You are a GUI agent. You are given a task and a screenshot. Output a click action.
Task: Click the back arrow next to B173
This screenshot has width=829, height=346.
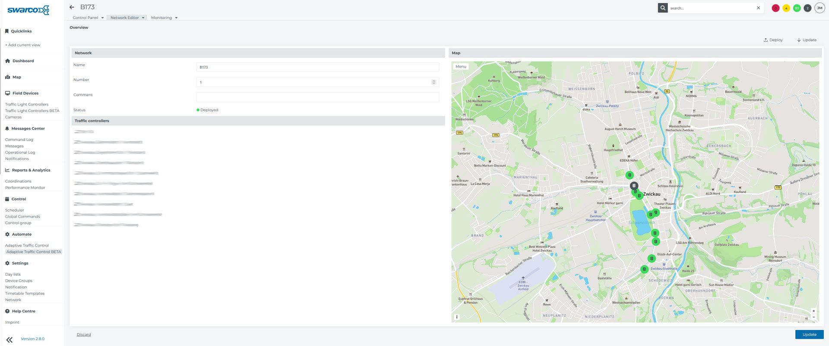72,7
